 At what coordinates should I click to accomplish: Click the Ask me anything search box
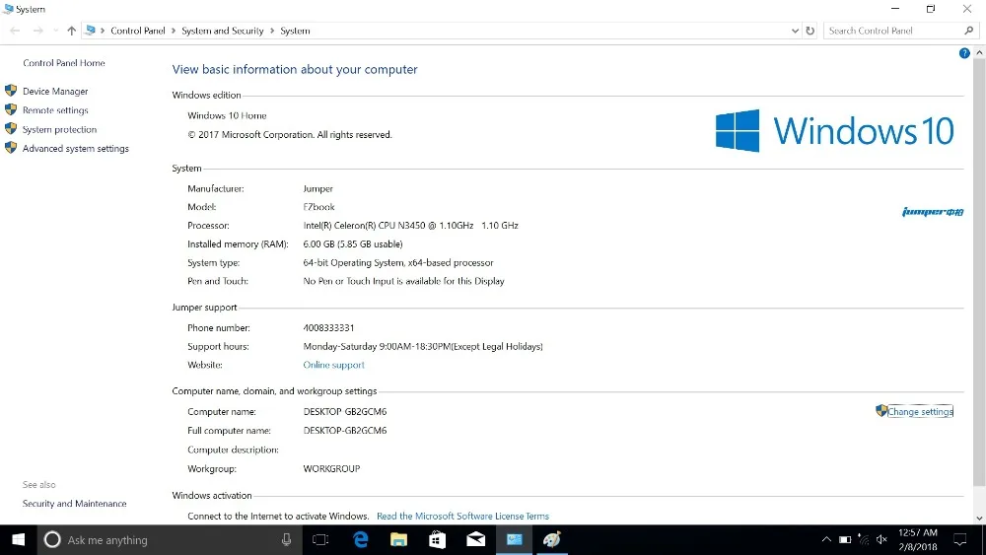(170, 539)
